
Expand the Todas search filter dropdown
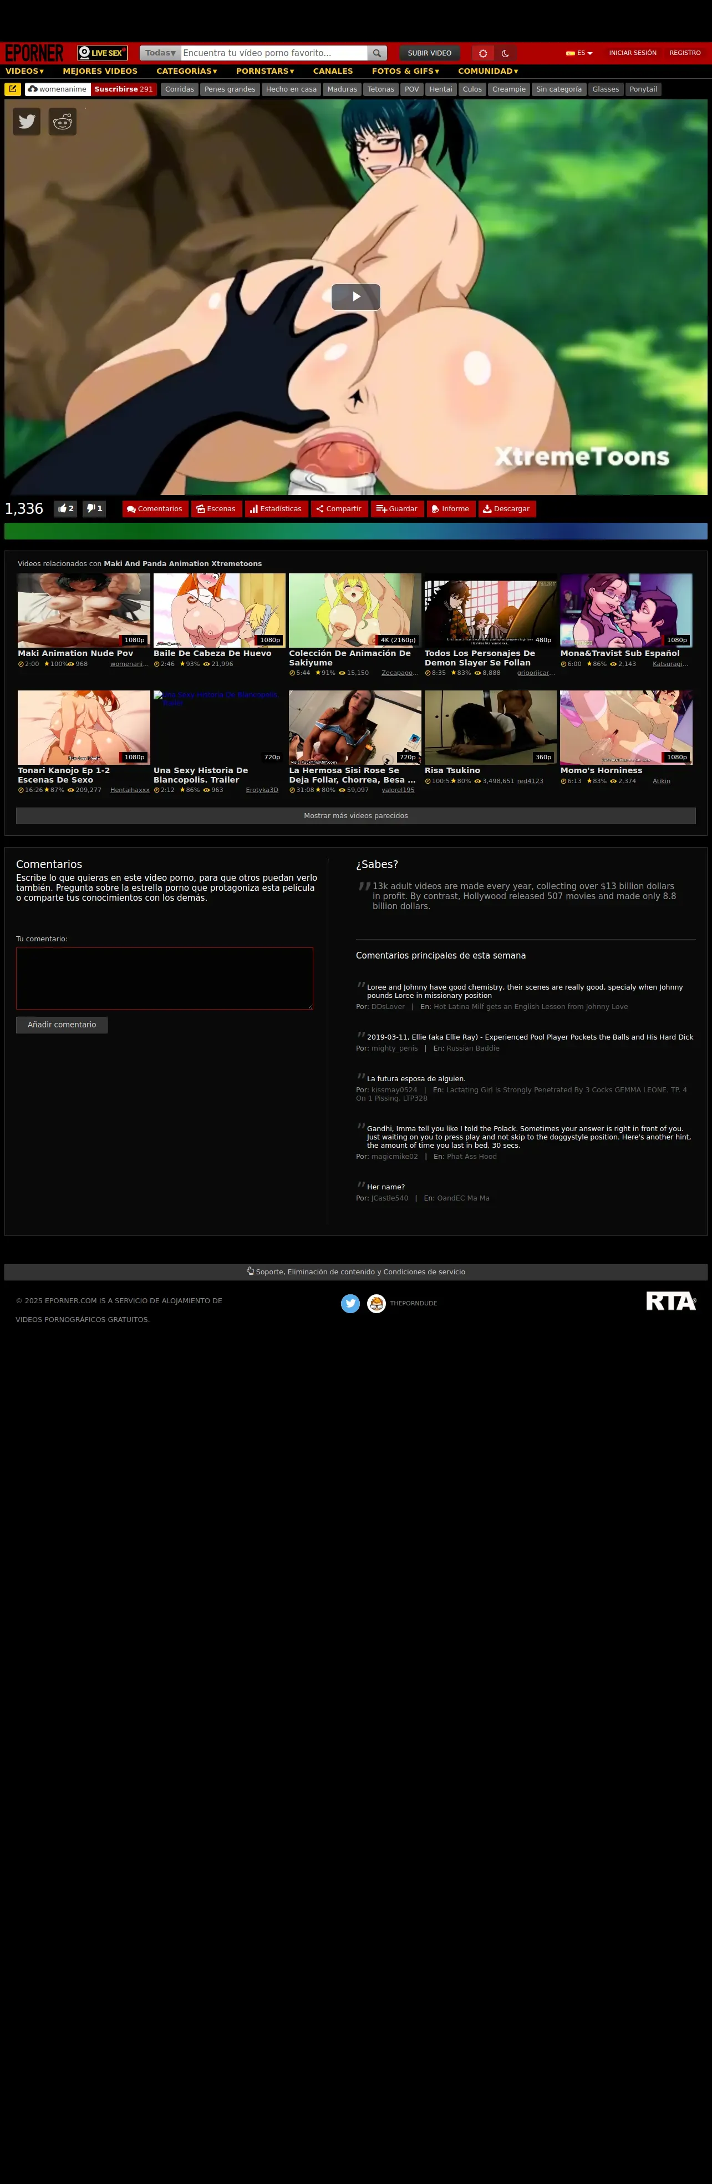160,53
